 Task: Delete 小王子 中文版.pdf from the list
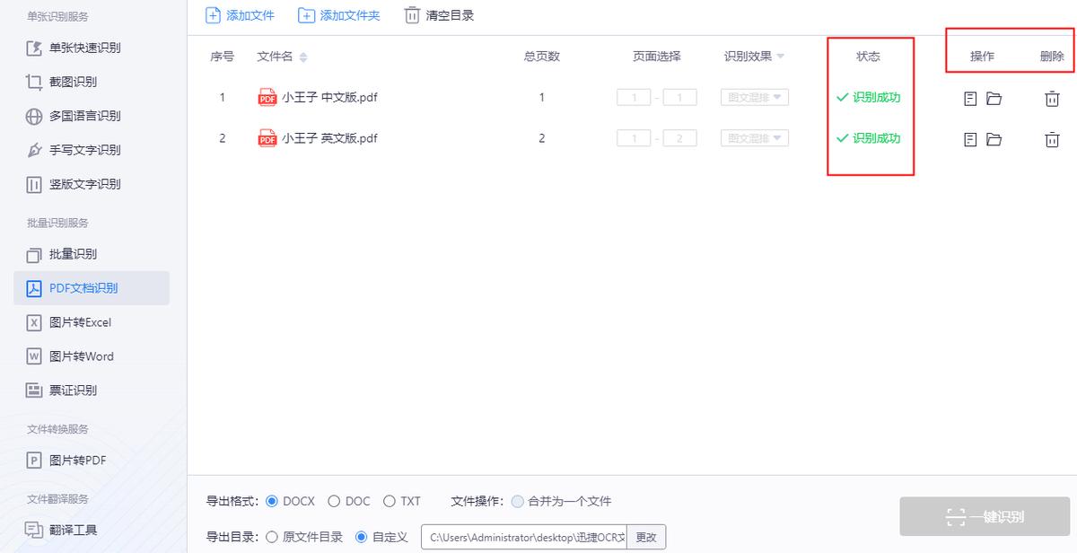(x=1052, y=99)
